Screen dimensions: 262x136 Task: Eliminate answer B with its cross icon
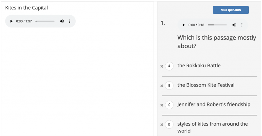(x=162, y=86)
